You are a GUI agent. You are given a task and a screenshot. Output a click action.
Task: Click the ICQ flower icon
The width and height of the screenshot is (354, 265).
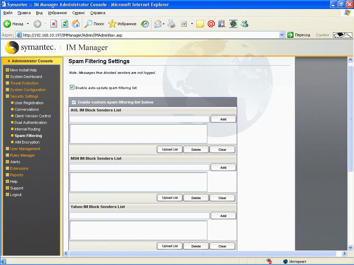tap(233, 24)
